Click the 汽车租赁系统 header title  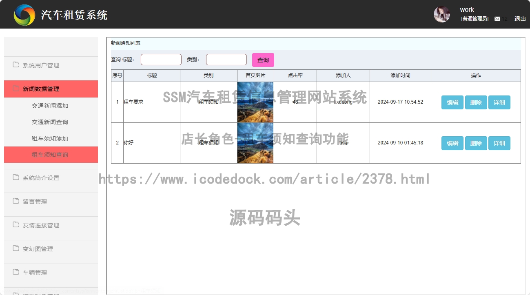pos(74,15)
